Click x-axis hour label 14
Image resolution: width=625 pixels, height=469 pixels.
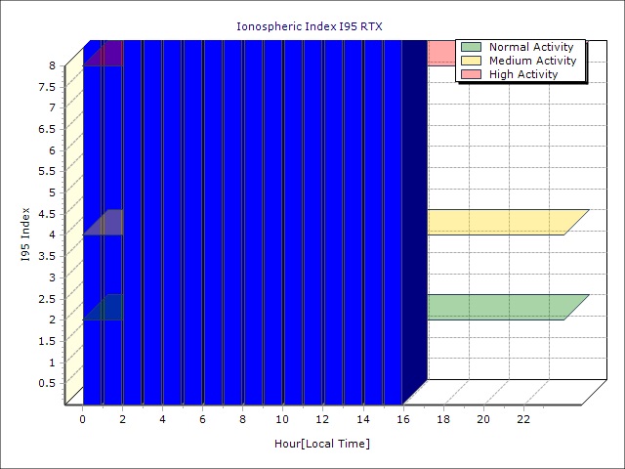[363, 419]
